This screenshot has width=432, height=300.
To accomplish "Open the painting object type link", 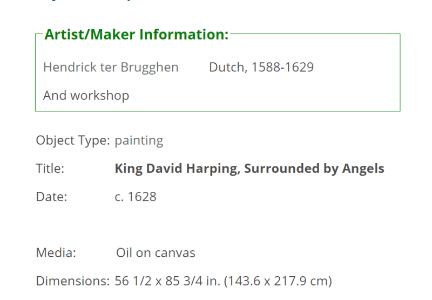I will pyautogui.click(x=139, y=141).
